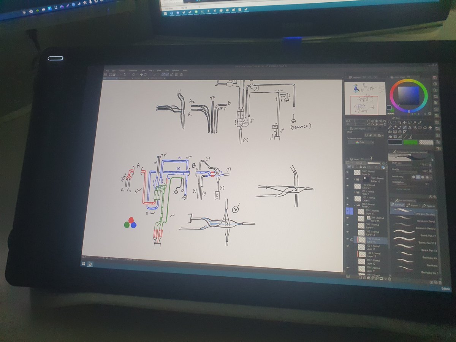Select the Eraser tool

point(430,128)
